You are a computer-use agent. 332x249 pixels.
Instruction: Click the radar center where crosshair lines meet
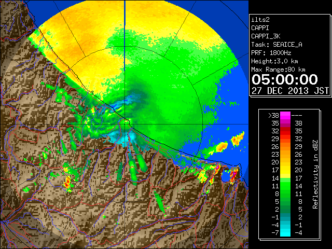click(x=125, y=125)
